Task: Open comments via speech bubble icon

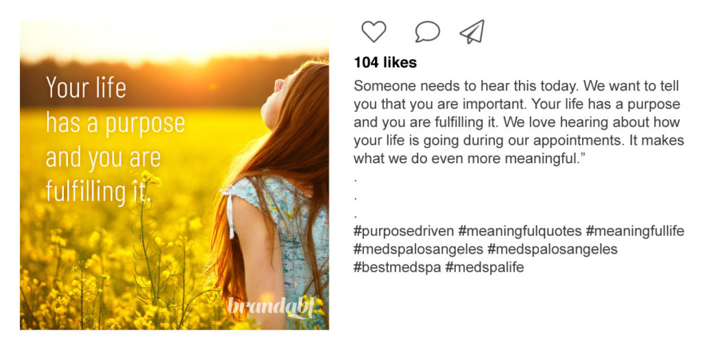Action: click(427, 32)
